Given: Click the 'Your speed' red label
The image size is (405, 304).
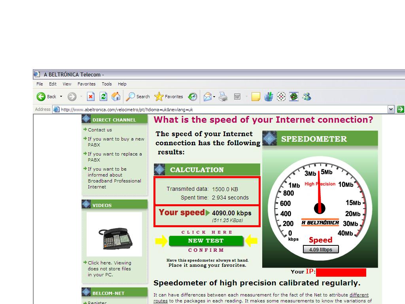Looking at the screenshot, I should click(x=182, y=213).
